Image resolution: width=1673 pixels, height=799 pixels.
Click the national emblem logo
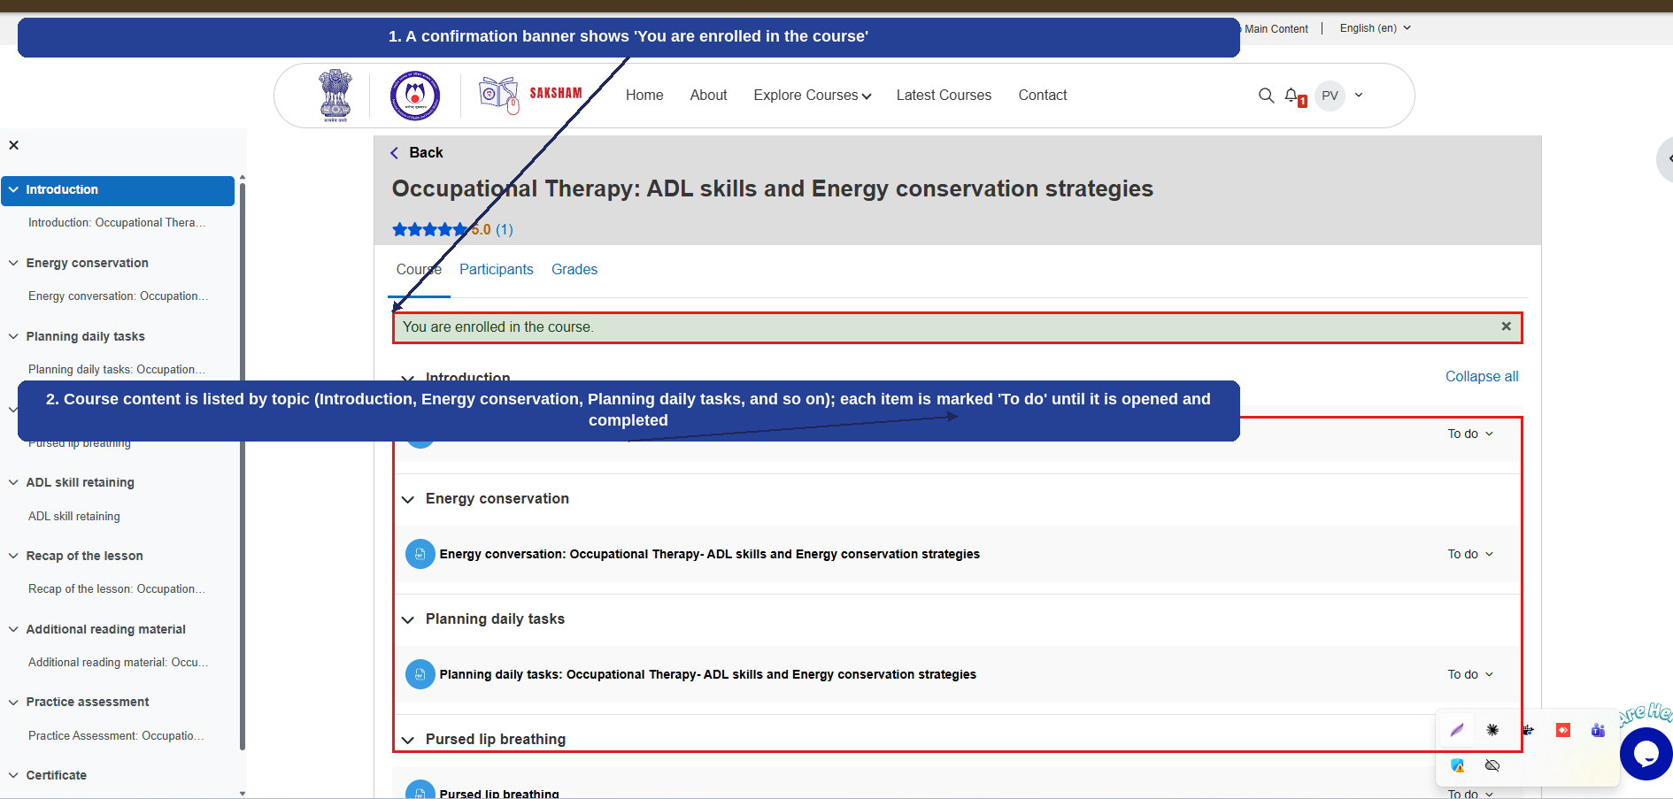[335, 96]
